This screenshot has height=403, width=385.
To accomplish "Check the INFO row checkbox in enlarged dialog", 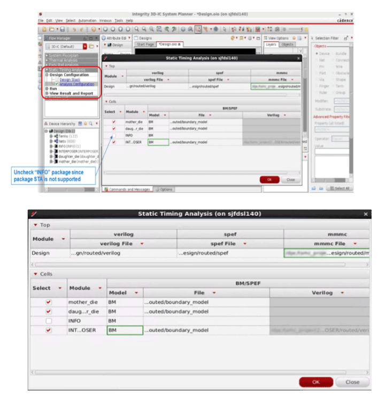I will (49, 321).
